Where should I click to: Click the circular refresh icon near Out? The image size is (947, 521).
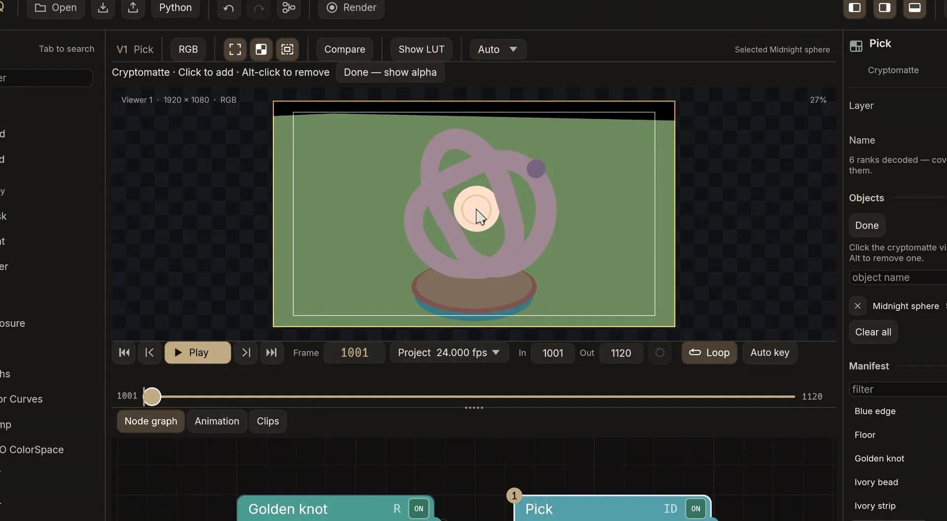[659, 353]
